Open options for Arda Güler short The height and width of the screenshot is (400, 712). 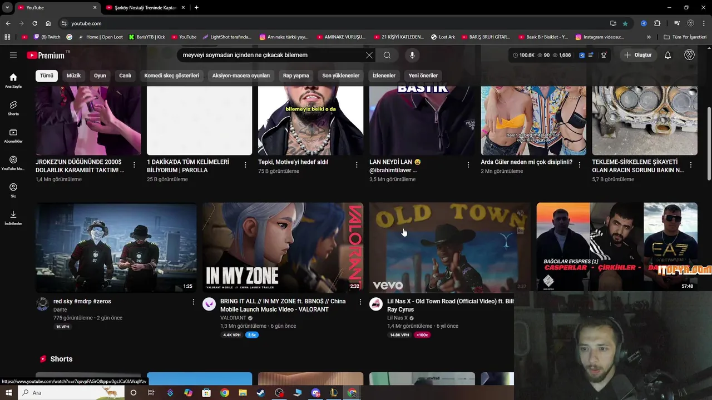point(579,165)
